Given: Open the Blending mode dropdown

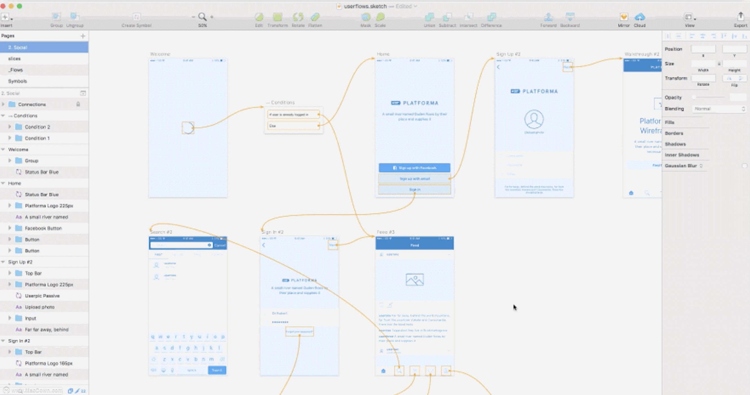Looking at the screenshot, I should coord(719,109).
